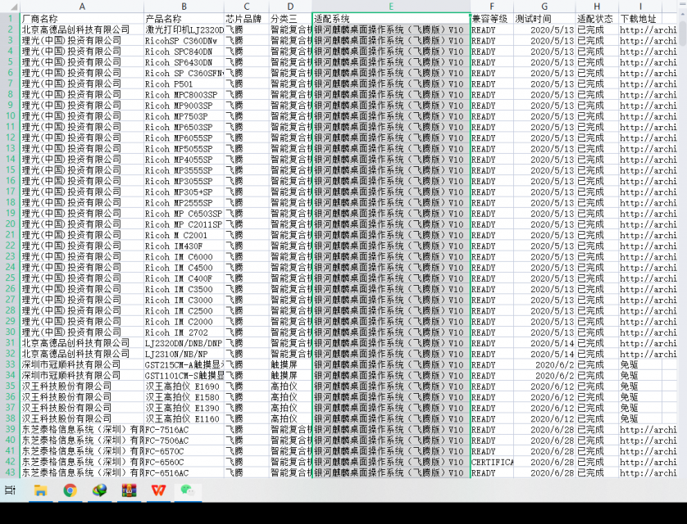The image size is (687, 524).
Task: Select column D by its header
Action: coord(290,7)
